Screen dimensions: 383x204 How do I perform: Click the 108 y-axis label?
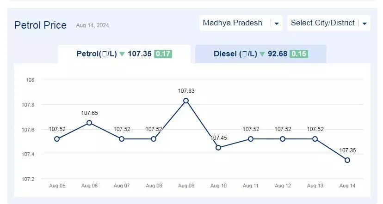30,80
